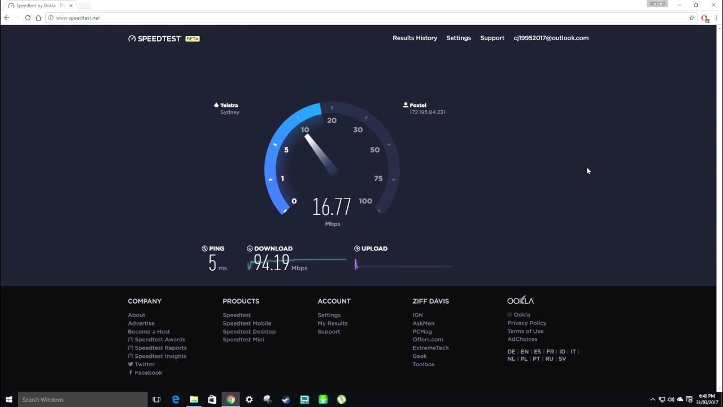Close the Speedtest by Ookla tab
This screenshot has height=407, width=723.
point(71,5)
